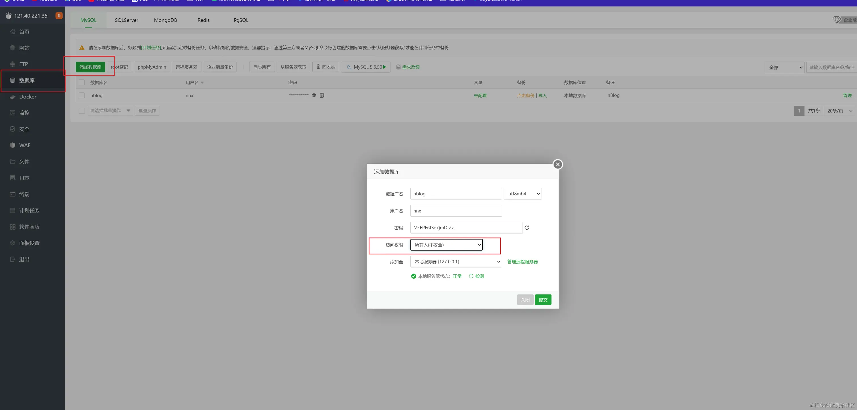Open the 终端 terminal sidebar item
The width and height of the screenshot is (857, 410).
click(x=24, y=194)
